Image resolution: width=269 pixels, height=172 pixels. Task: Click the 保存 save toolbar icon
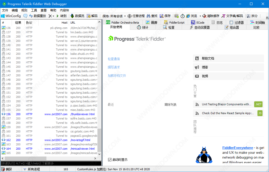pyautogui.click(x=165, y=16)
